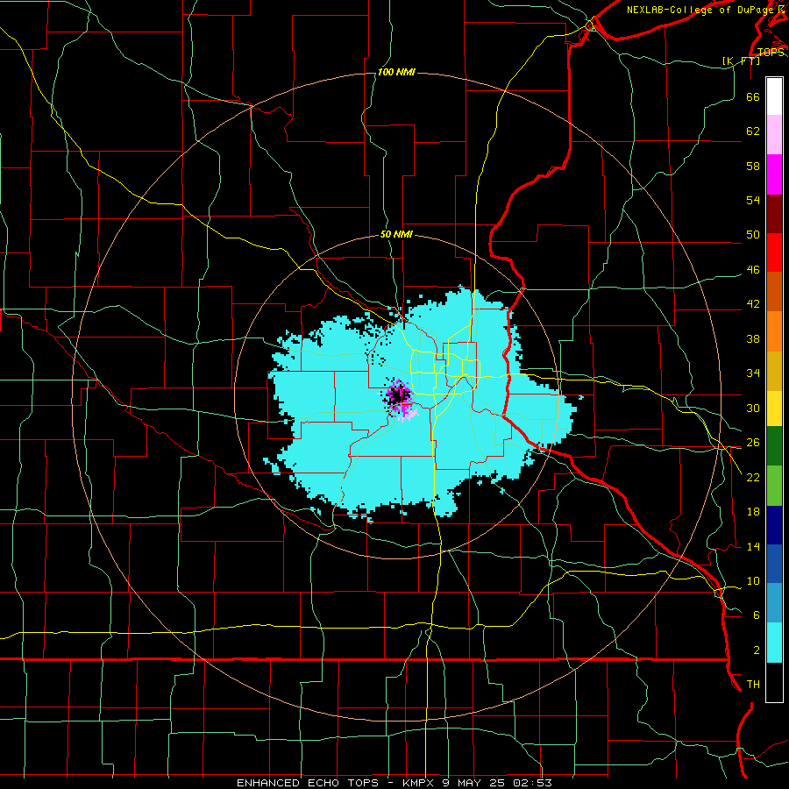This screenshot has width=789, height=789.
Task: Select the dark orange legend swatch
Action: 774,292
